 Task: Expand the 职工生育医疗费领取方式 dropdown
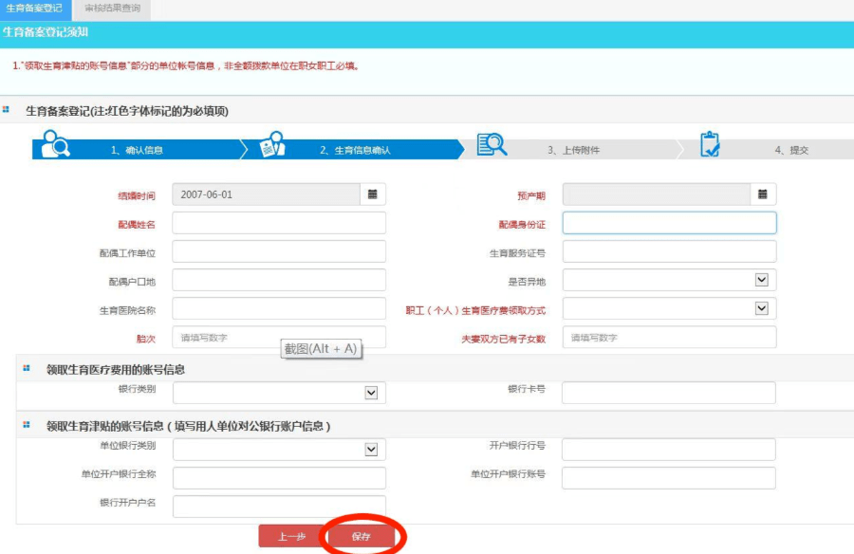760,308
